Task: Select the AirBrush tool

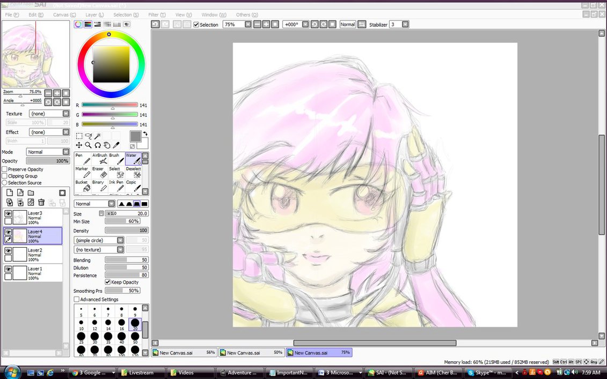Action: click(100, 159)
